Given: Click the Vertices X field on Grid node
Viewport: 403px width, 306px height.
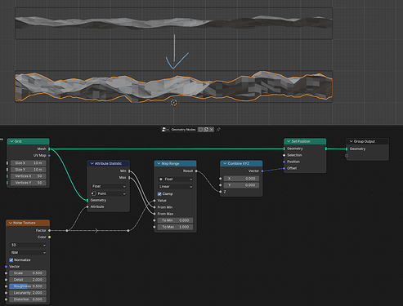Looking at the screenshot, I should point(29,176).
